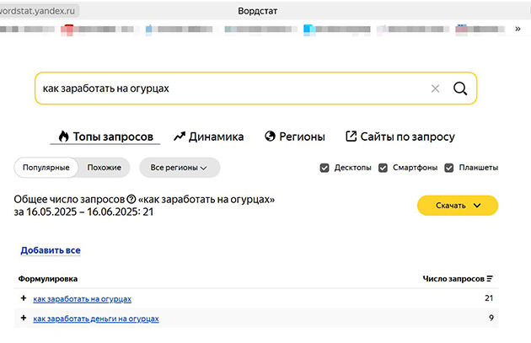The height and width of the screenshot is (343, 531).
Task: Disable the Планшеты checkbox
Action: tap(448, 168)
